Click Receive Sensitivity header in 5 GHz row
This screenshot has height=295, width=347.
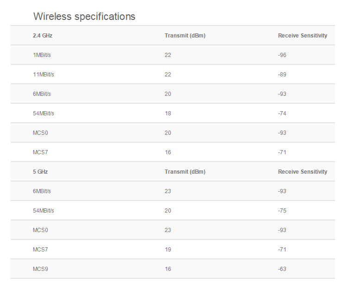pos(303,172)
